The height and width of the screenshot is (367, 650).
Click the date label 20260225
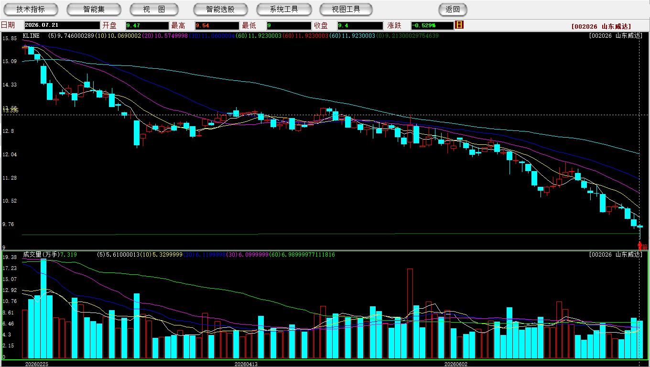(37, 364)
